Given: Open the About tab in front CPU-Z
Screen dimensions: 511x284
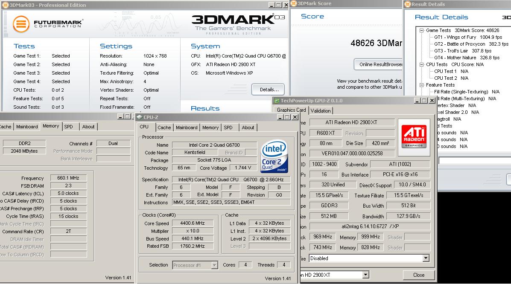Looking at the screenshot, I should tap(248, 128).
